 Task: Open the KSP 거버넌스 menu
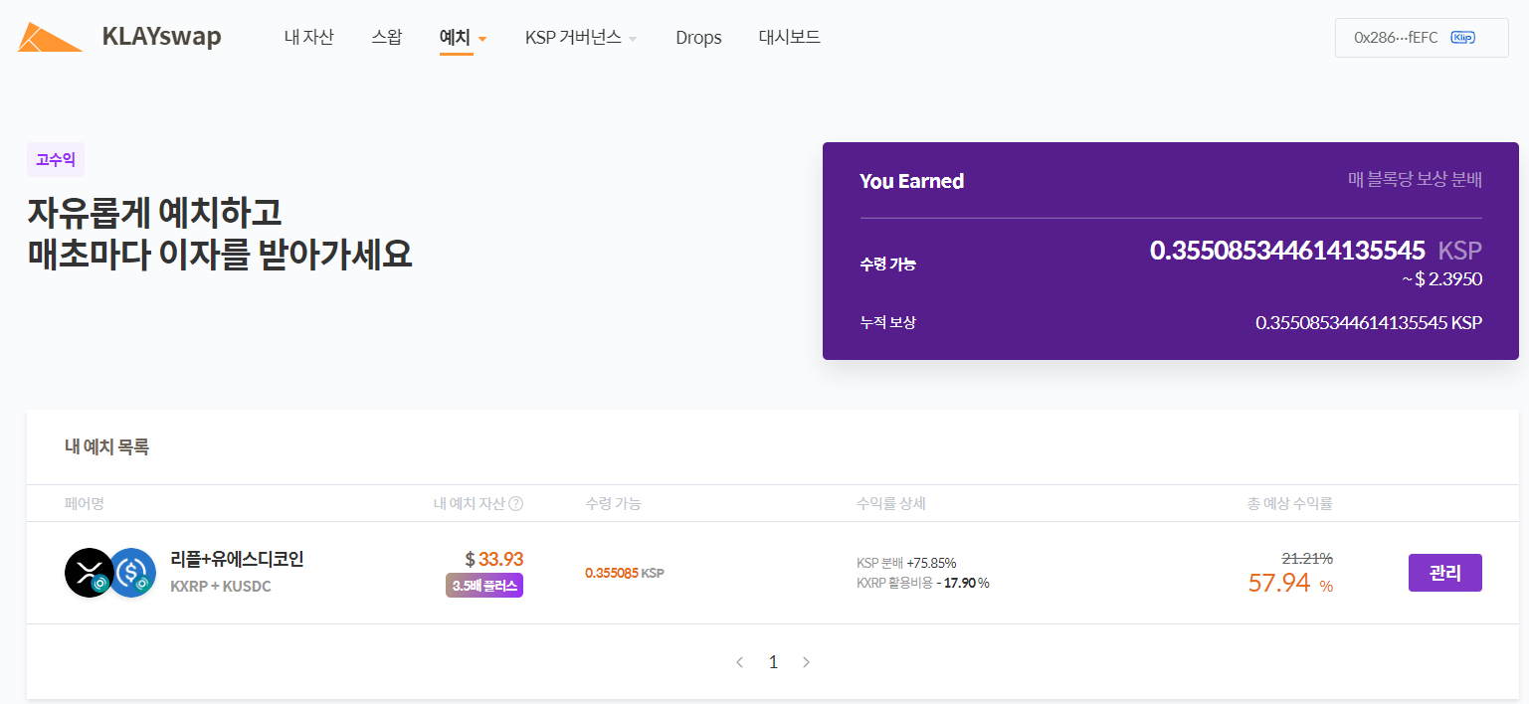(573, 38)
